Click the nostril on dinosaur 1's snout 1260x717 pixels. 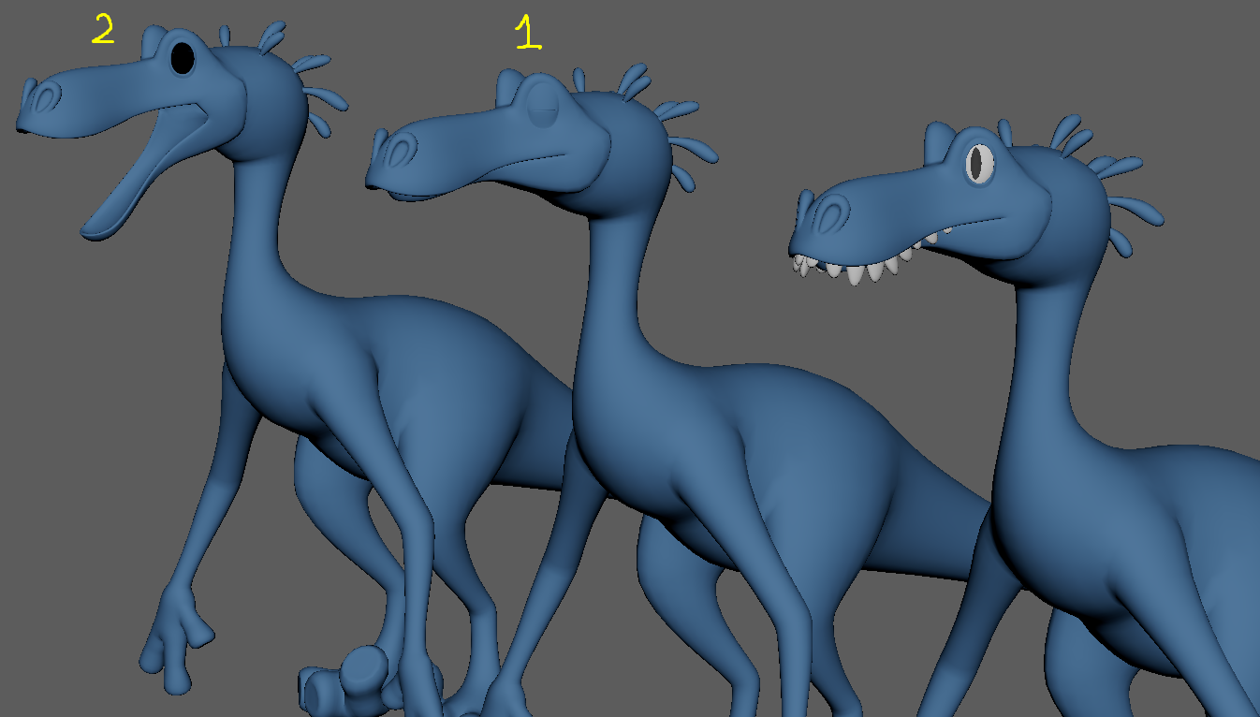(403, 150)
